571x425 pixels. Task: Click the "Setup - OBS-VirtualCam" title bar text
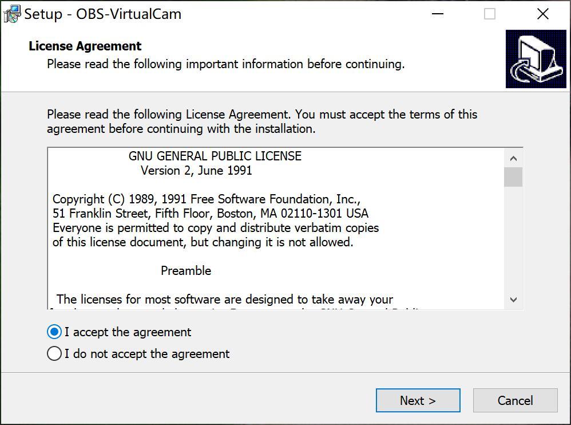click(x=103, y=14)
